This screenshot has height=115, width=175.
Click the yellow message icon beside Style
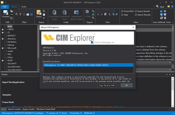click(169, 6)
